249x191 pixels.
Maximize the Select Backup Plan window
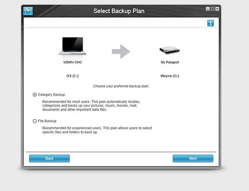[212, 9]
